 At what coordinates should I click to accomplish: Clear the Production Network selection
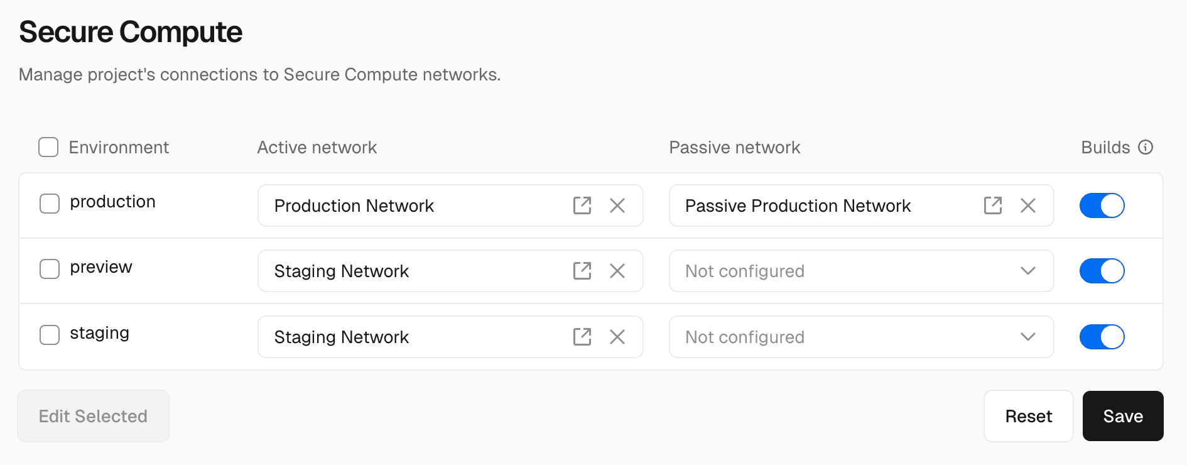point(617,205)
